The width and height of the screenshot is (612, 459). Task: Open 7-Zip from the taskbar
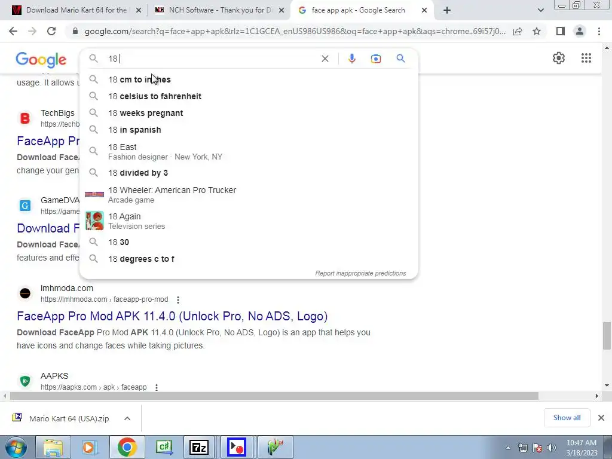[x=199, y=447]
